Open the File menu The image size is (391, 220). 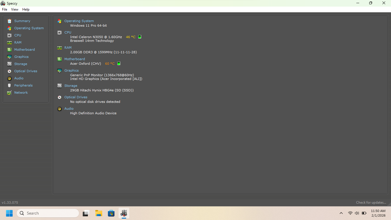pyautogui.click(x=5, y=9)
